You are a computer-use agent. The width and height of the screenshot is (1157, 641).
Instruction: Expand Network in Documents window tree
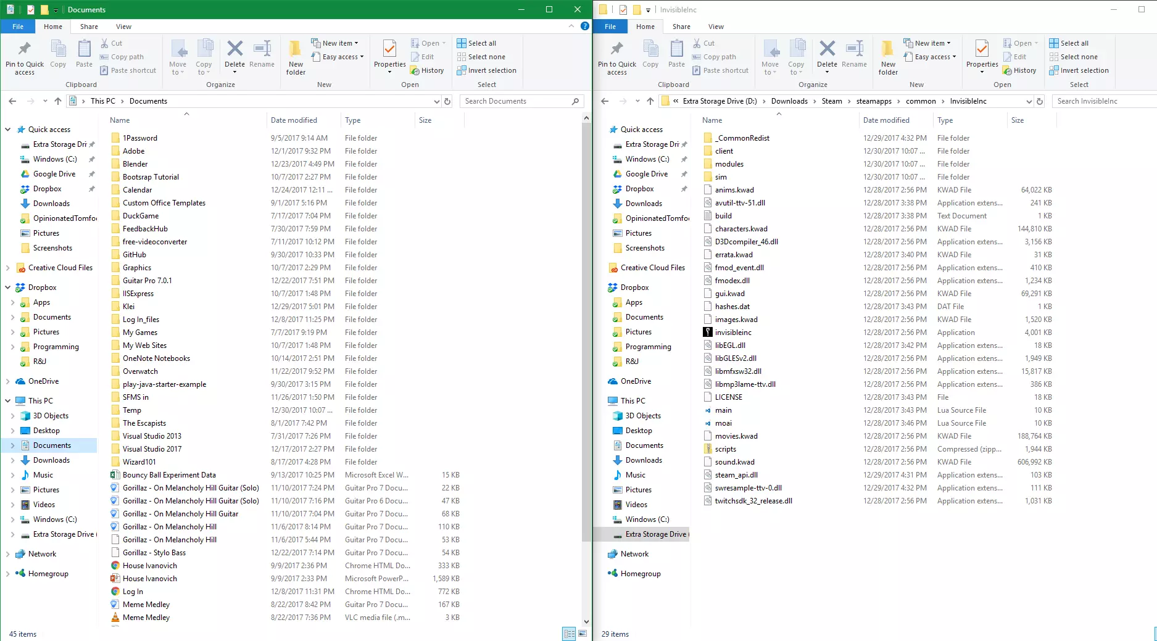coord(8,554)
